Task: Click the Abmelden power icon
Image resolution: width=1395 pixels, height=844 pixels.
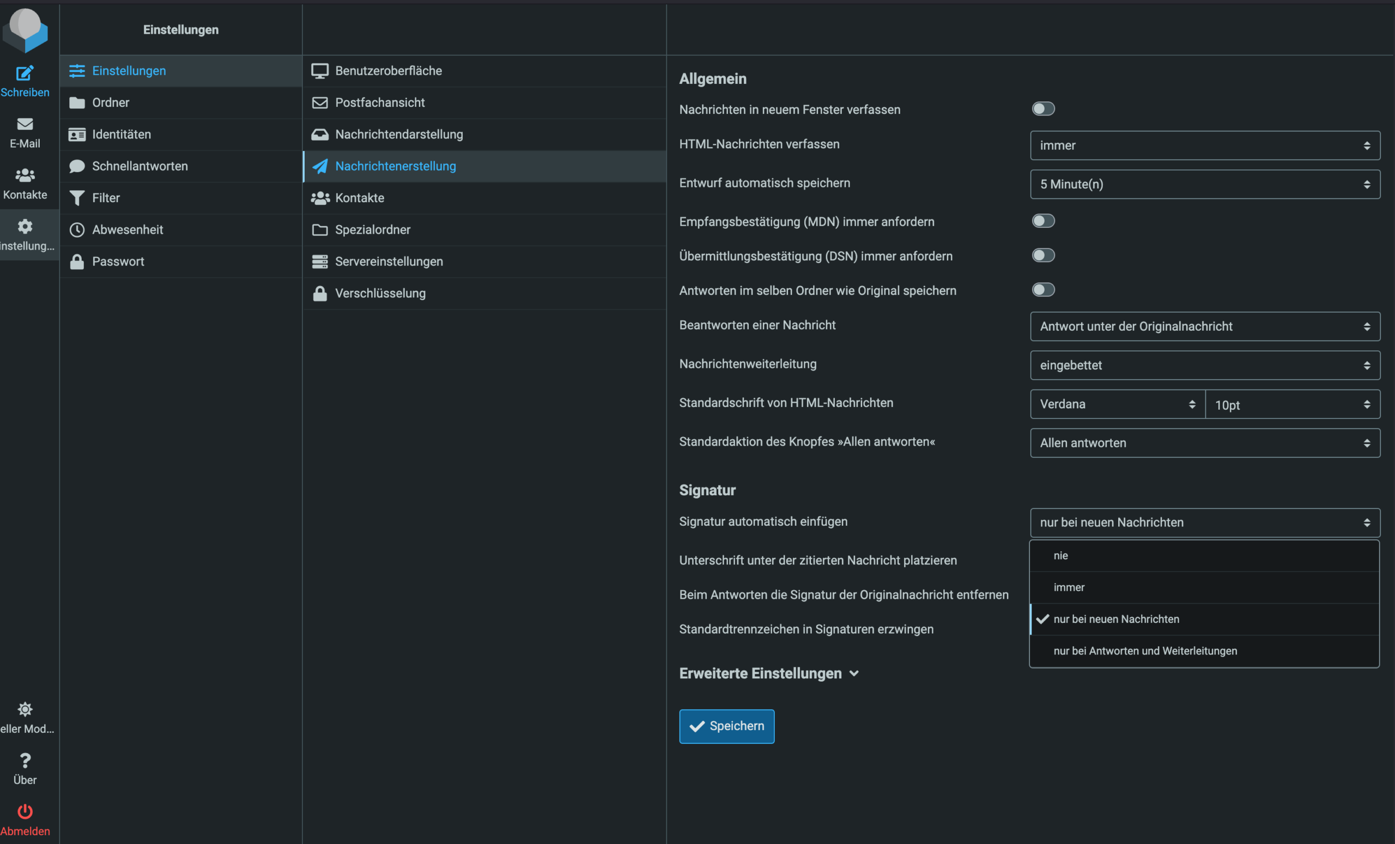Action: point(25,812)
